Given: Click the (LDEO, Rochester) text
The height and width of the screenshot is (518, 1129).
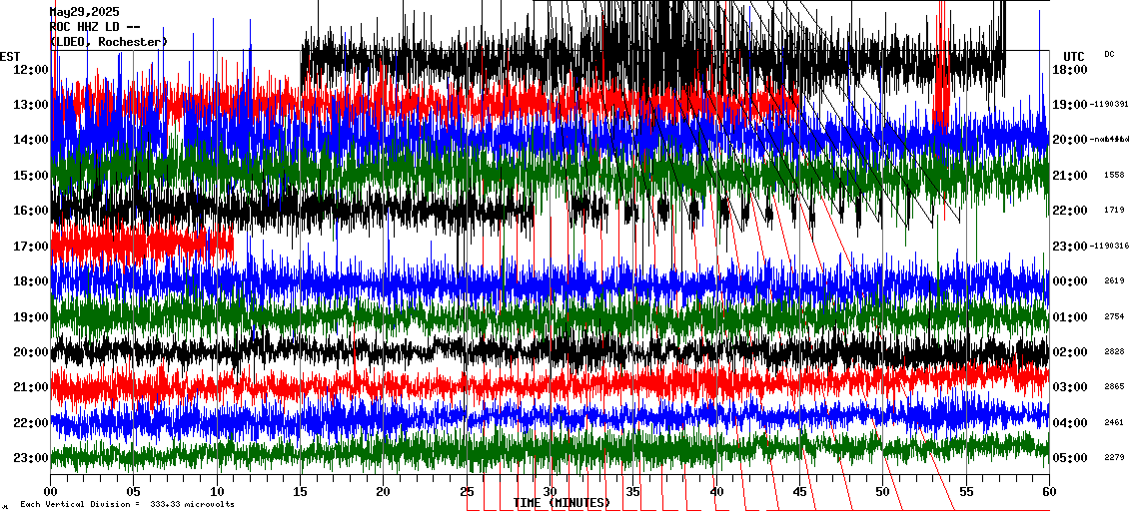Looking at the screenshot, I should (x=108, y=41).
